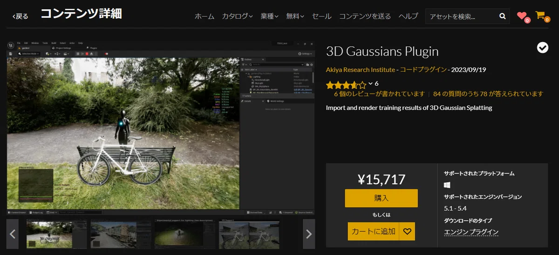The height and width of the screenshot is (255, 559).
Task: Focus the アセットを検索 search field
Action: pos(461,16)
